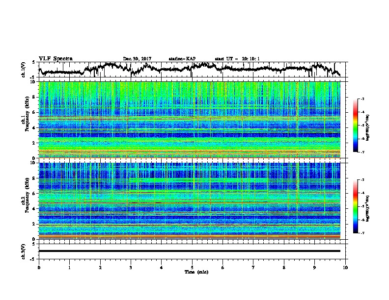This screenshot has width=389, height=300.
Task: Select the "start UT = 20:10:1" label
Action: (x=237, y=59)
